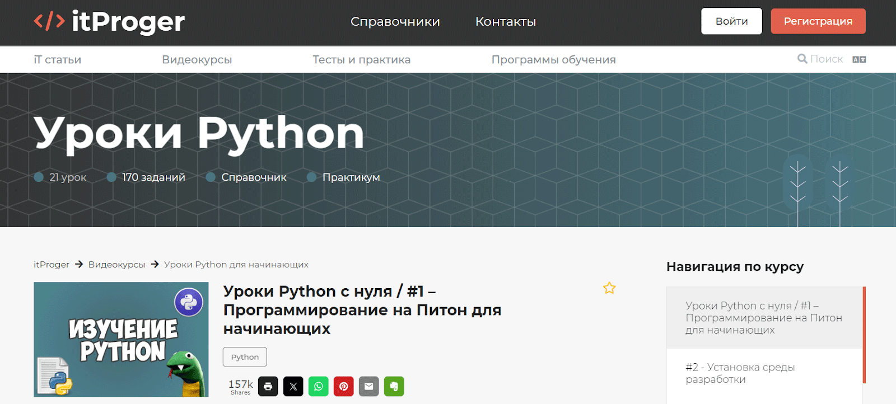
Task: Share the lesson by email icon
Action: coord(368,387)
